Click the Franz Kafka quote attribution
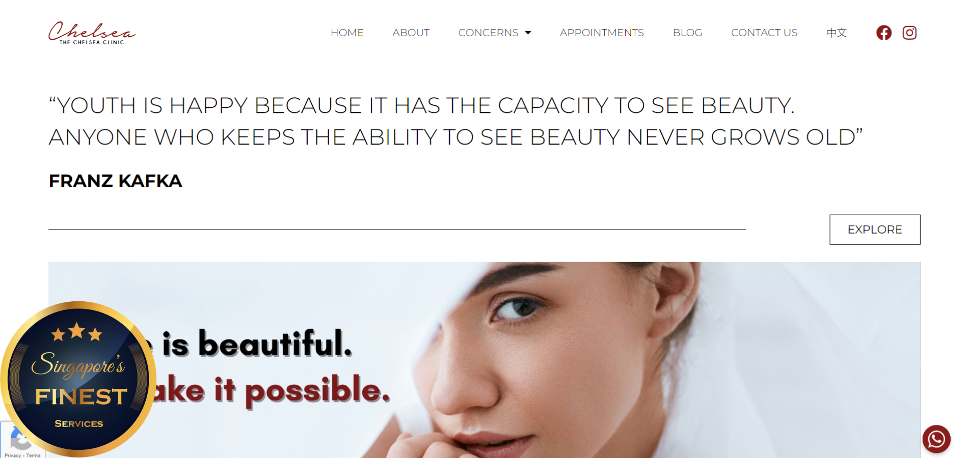 (x=115, y=181)
